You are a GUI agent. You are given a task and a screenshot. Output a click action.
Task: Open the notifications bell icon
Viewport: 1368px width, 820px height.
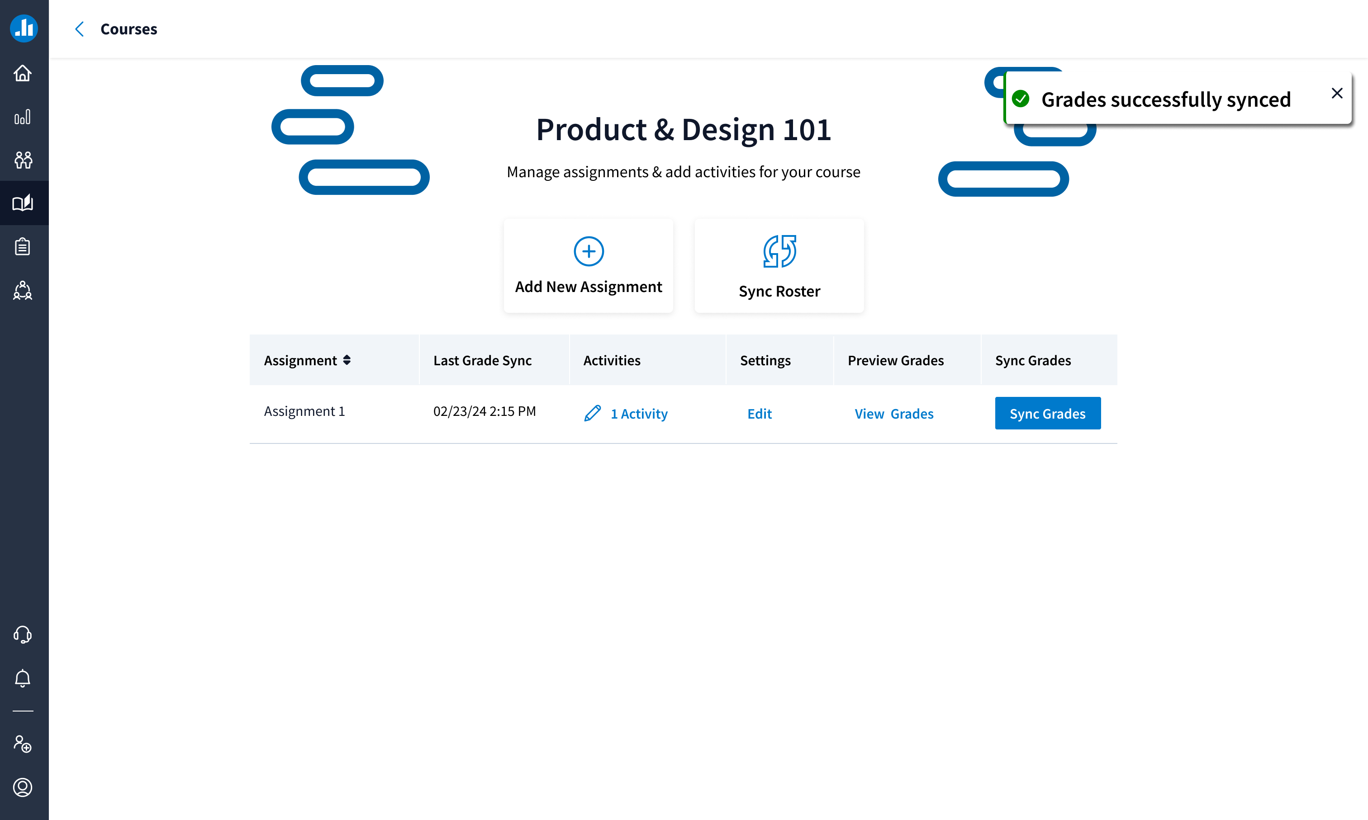[x=23, y=679]
